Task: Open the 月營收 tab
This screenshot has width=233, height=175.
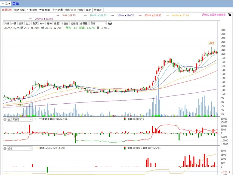Action: 98,10
